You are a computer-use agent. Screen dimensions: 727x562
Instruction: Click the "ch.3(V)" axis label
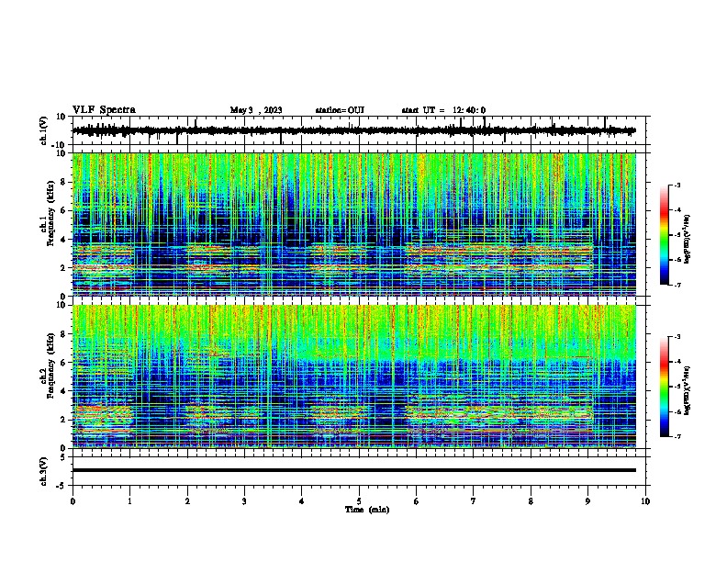click(x=44, y=471)
